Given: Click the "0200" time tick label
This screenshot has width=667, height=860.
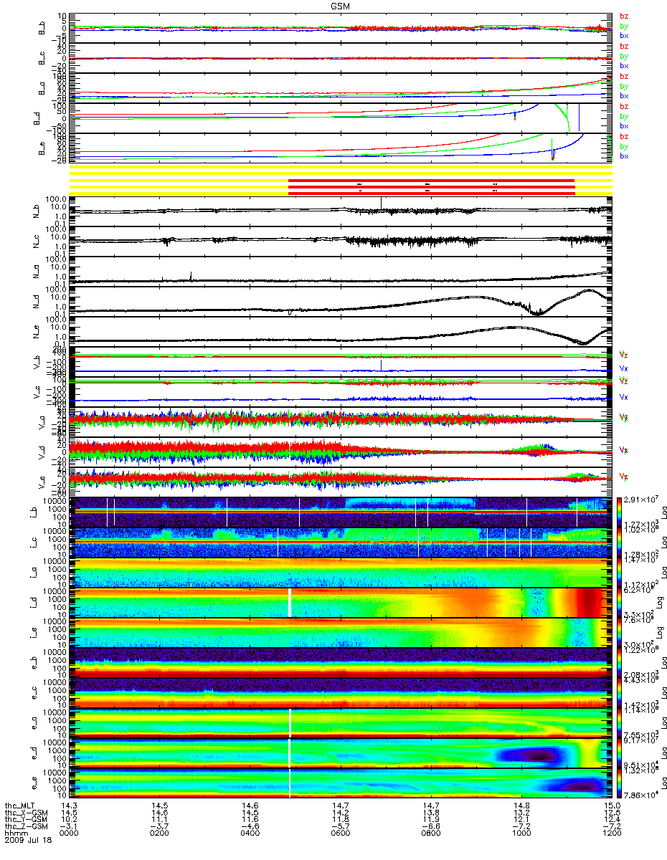Looking at the screenshot, I should click(160, 834).
